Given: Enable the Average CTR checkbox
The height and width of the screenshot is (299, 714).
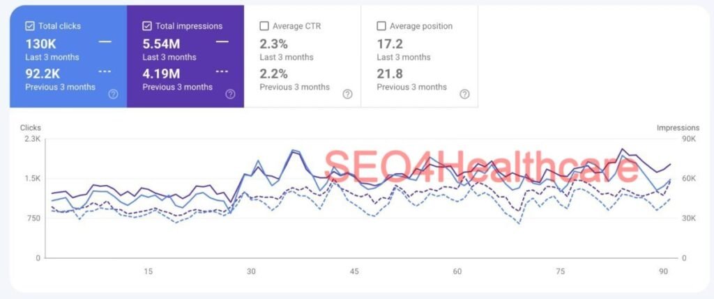Looking at the screenshot, I should point(264,26).
